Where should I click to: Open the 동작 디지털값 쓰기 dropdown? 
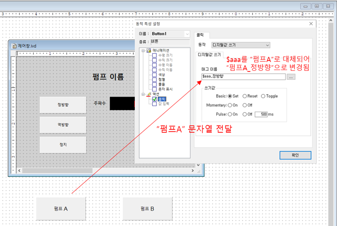point(267,45)
